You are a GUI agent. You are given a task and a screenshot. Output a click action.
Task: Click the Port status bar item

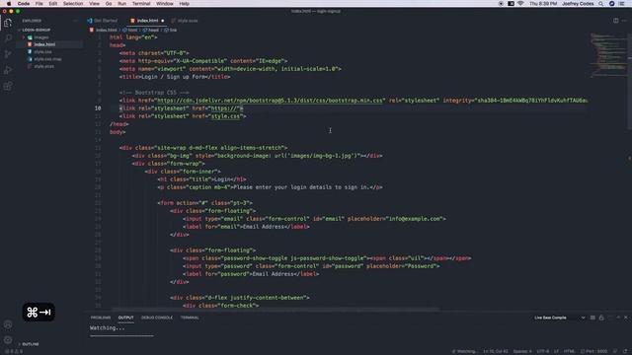pyautogui.click(x=594, y=351)
